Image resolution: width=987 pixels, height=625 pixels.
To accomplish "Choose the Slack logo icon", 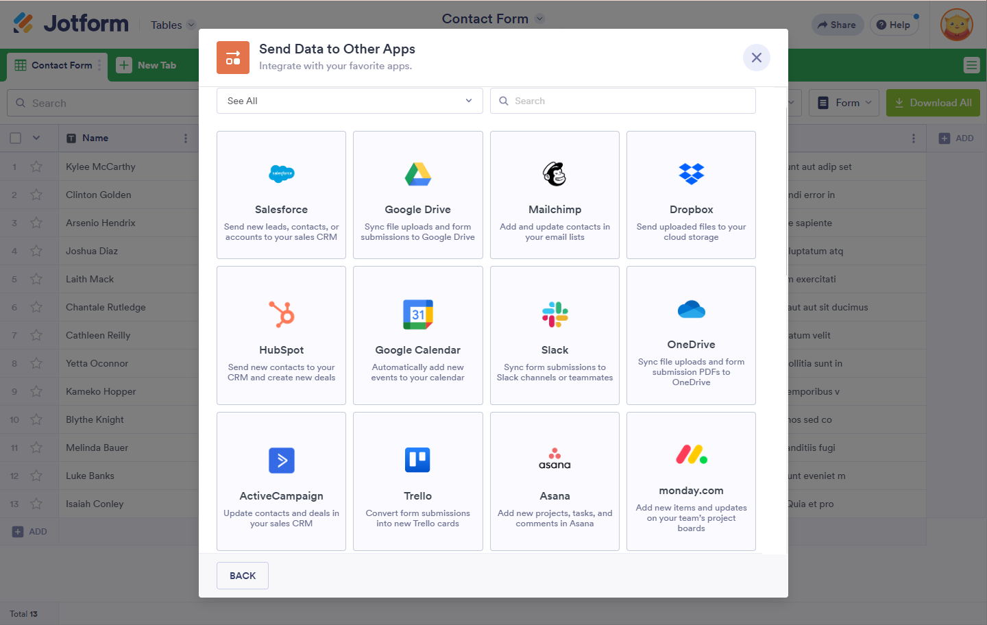I will [x=555, y=315].
